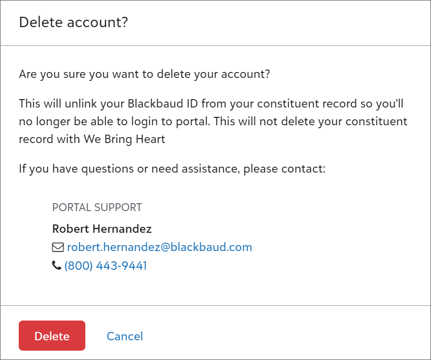Click the envelope icon beside the email
The height and width of the screenshot is (360, 431).
coord(58,247)
